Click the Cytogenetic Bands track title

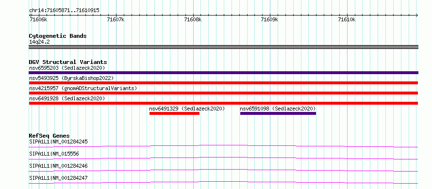tap(58, 36)
